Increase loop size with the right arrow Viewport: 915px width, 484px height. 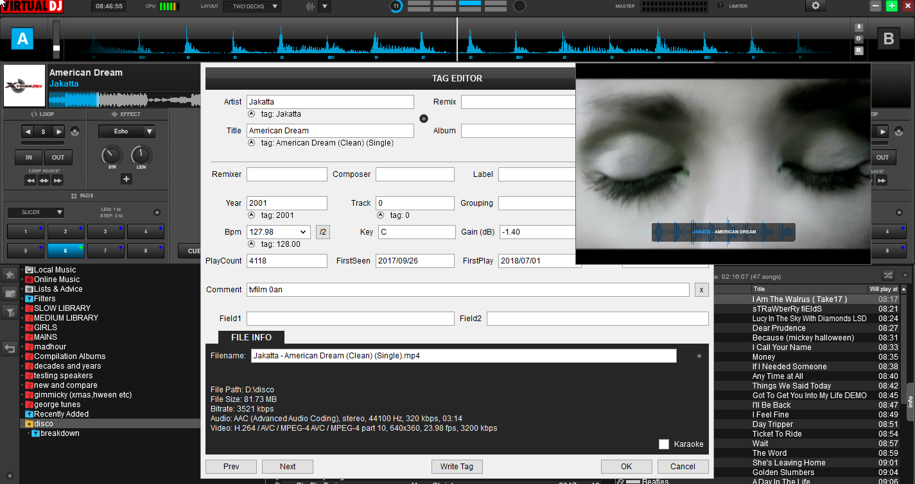pyautogui.click(x=58, y=131)
